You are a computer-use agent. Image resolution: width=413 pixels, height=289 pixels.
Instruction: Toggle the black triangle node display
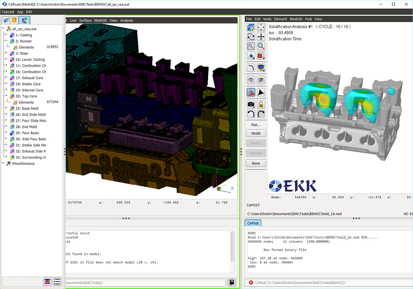click(x=261, y=92)
